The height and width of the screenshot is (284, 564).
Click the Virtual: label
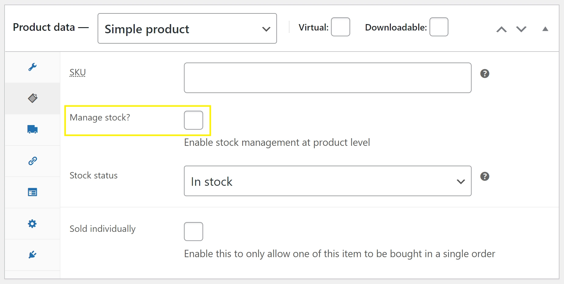[x=314, y=27]
